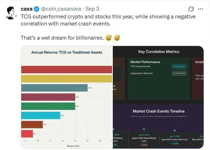210x150 pixels.
Task: Click the Independent Behavior events badge
Action: (x=179, y=73)
